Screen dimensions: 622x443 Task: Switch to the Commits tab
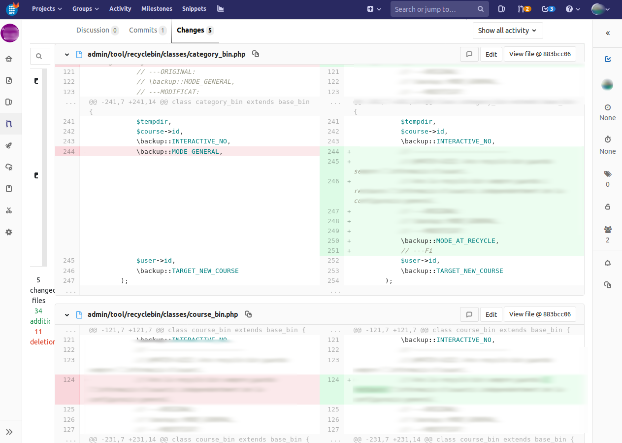(x=147, y=30)
